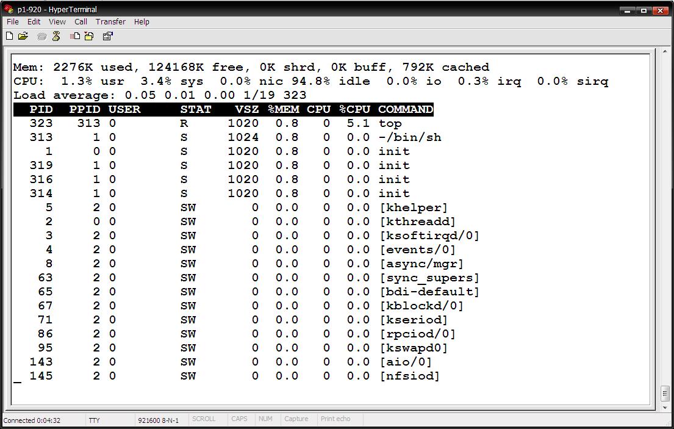Open the Call menu
Image resolution: width=674 pixels, height=429 pixels.
click(x=81, y=21)
